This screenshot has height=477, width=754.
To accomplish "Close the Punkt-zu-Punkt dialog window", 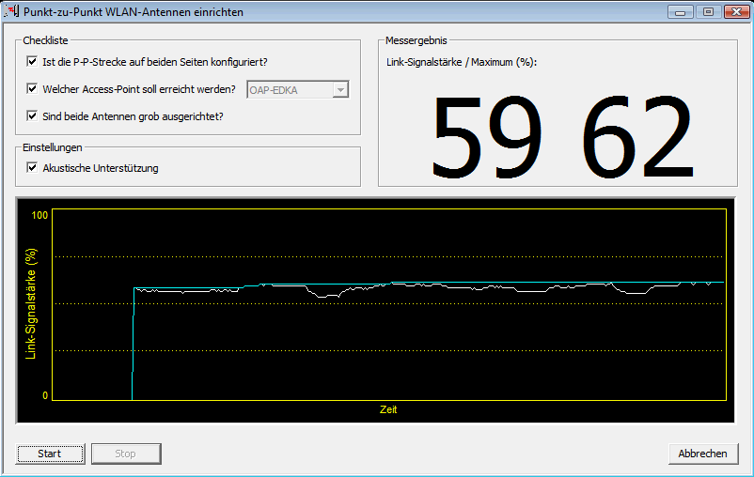I will click(x=733, y=12).
